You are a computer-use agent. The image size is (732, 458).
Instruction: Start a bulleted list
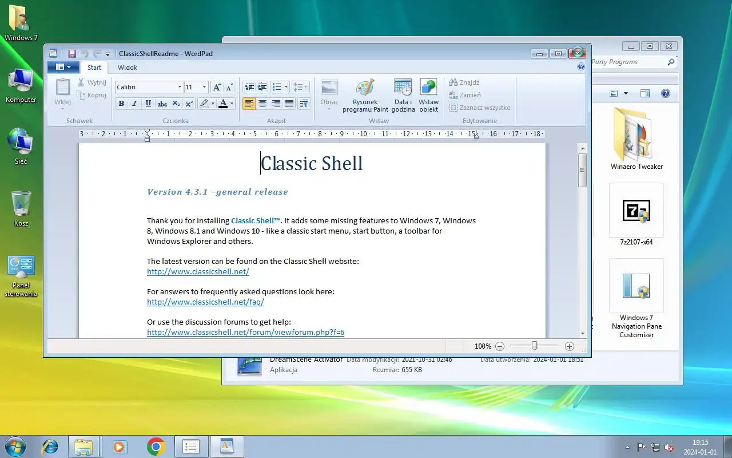(277, 87)
